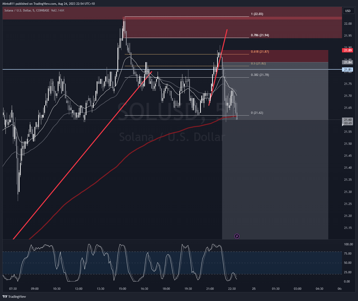Select the Fibonacci label '0.382 (21.78)'
Screen dimensions: 358x301
260,75
